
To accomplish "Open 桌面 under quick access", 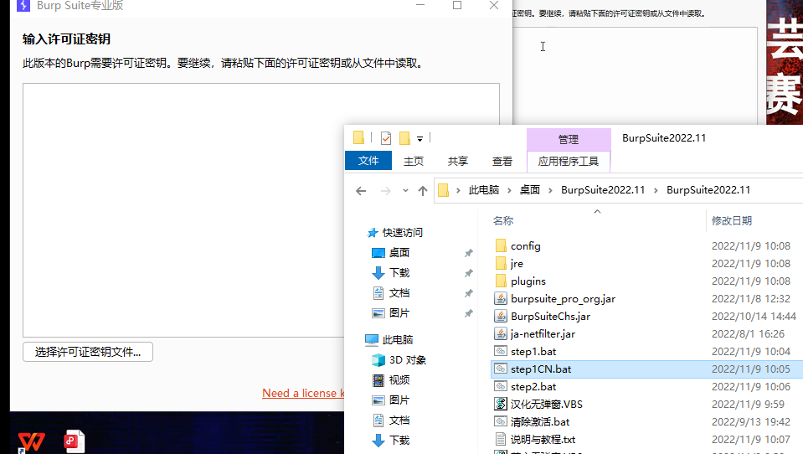I will point(399,253).
